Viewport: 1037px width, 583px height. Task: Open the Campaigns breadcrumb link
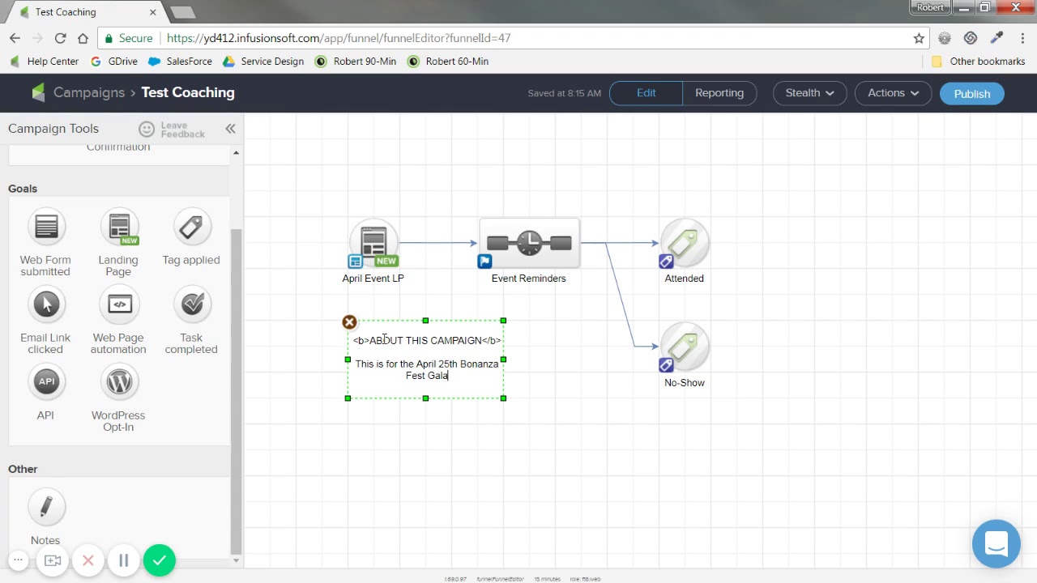click(88, 92)
